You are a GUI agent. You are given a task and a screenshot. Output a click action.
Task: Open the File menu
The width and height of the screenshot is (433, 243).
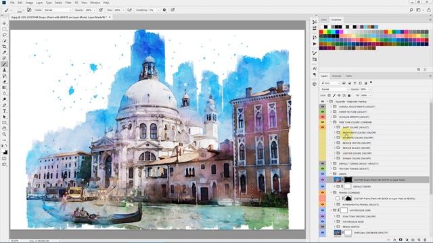(x=12, y=3)
